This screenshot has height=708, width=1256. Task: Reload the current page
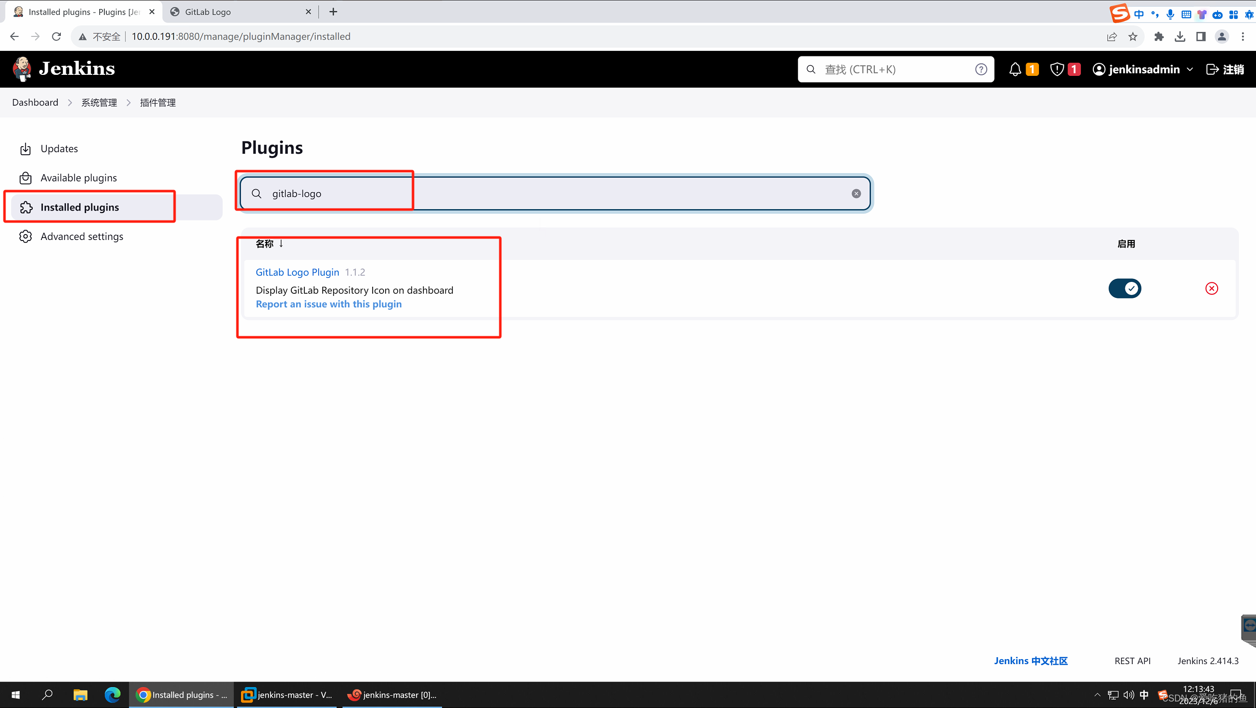pyautogui.click(x=56, y=36)
